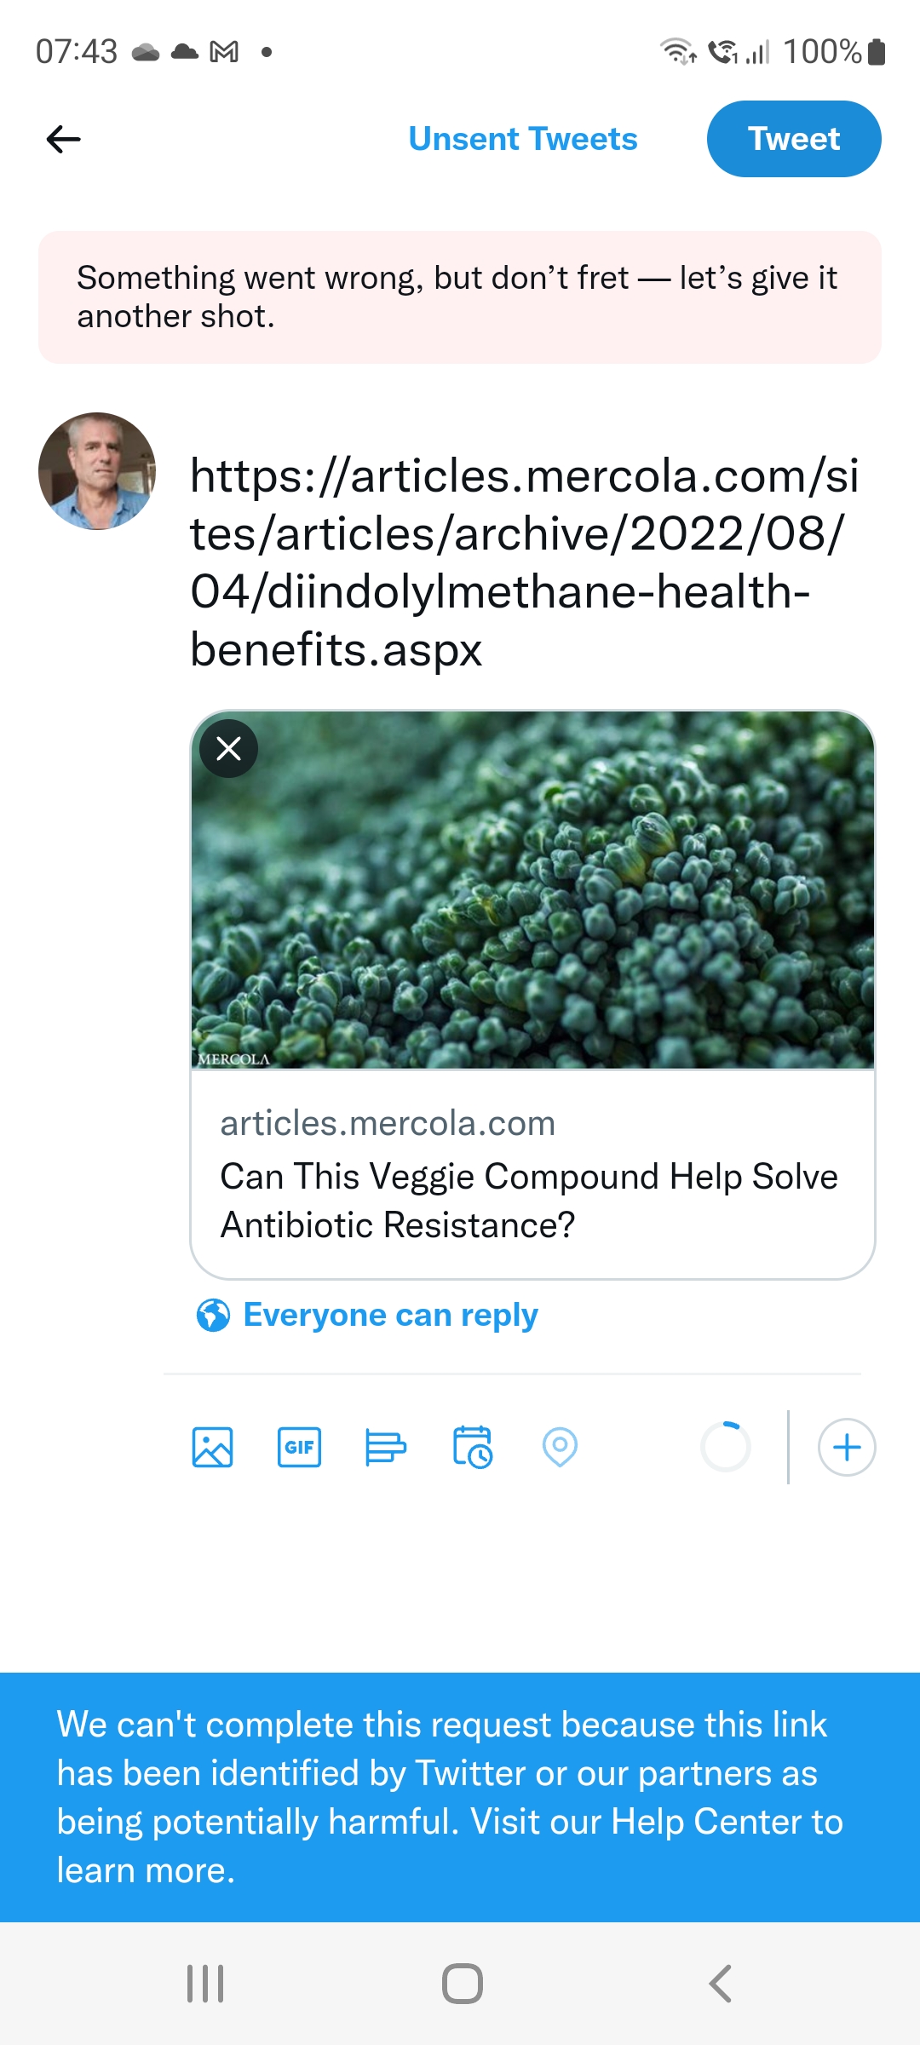Create a poll with poll icon
Viewport: 920px width, 2045px height.
coord(385,1447)
